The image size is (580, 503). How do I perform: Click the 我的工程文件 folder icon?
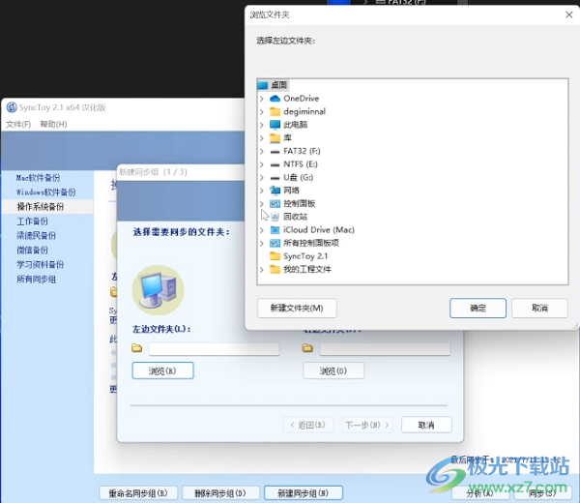click(275, 270)
